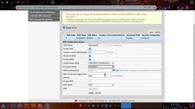Toggle the Enable WLAN checkbox
The width and height of the screenshot is (195, 109).
point(64,28)
